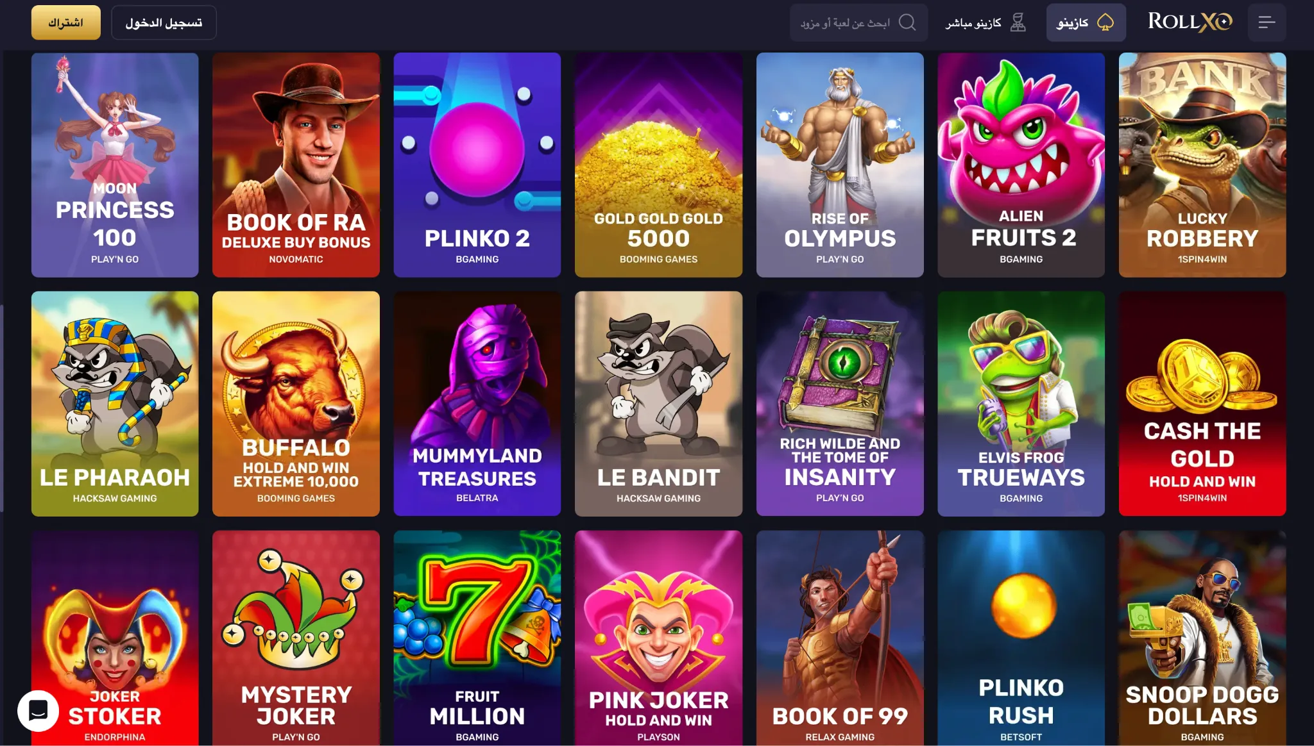Click the search magnifier icon
This screenshot has width=1314, height=746.
[907, 22]
